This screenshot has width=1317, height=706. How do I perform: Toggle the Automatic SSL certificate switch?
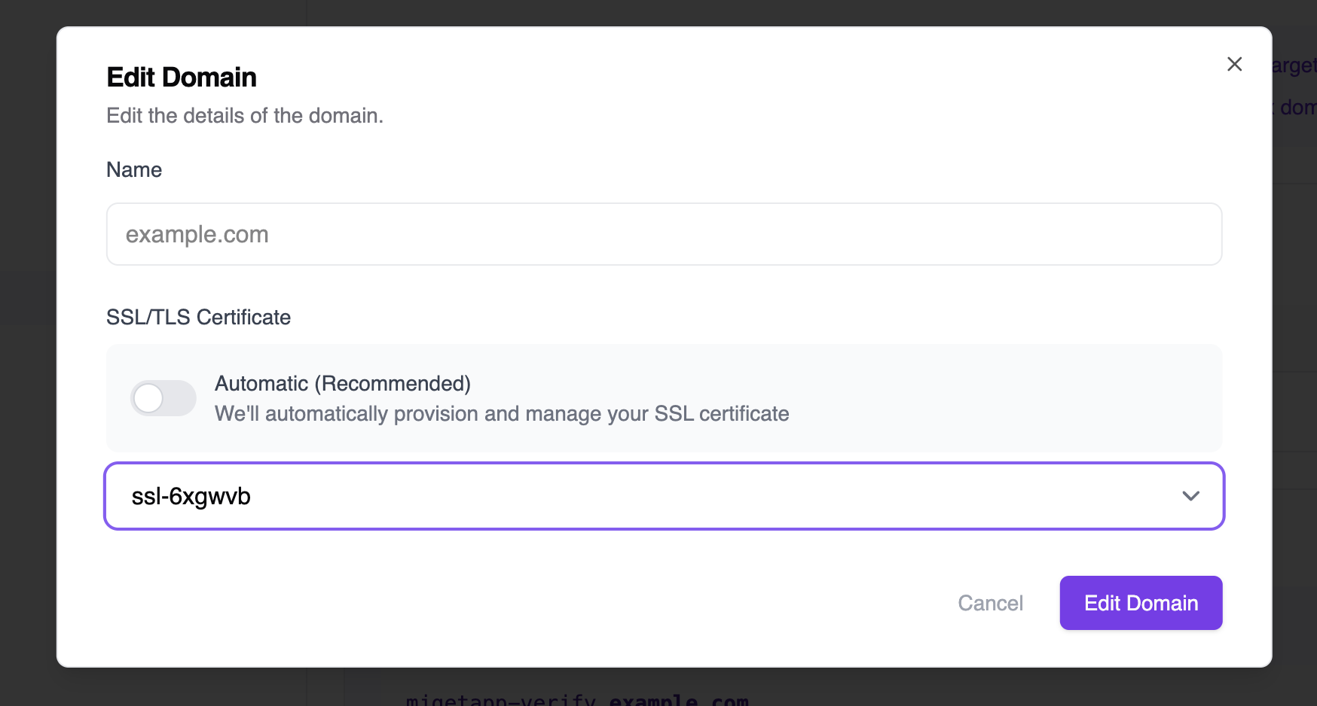pos(163,398)
